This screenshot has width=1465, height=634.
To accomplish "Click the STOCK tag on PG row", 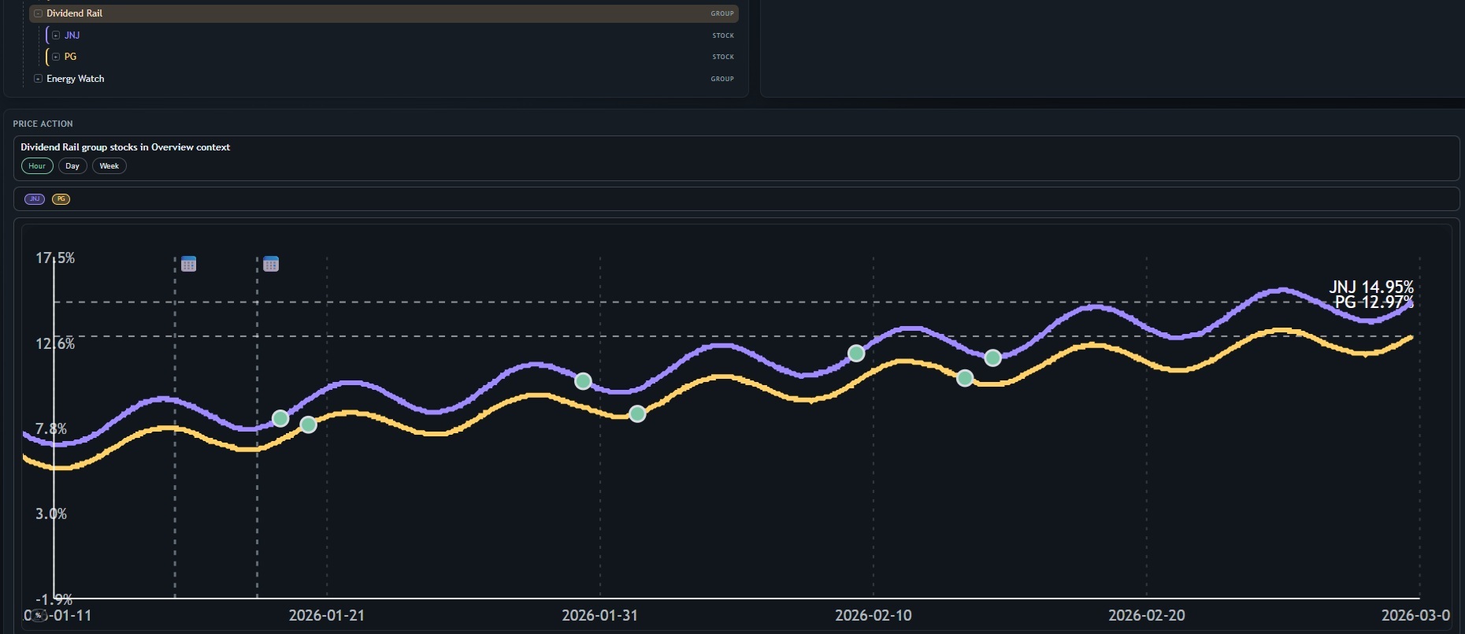I will [x=723, y=57].
